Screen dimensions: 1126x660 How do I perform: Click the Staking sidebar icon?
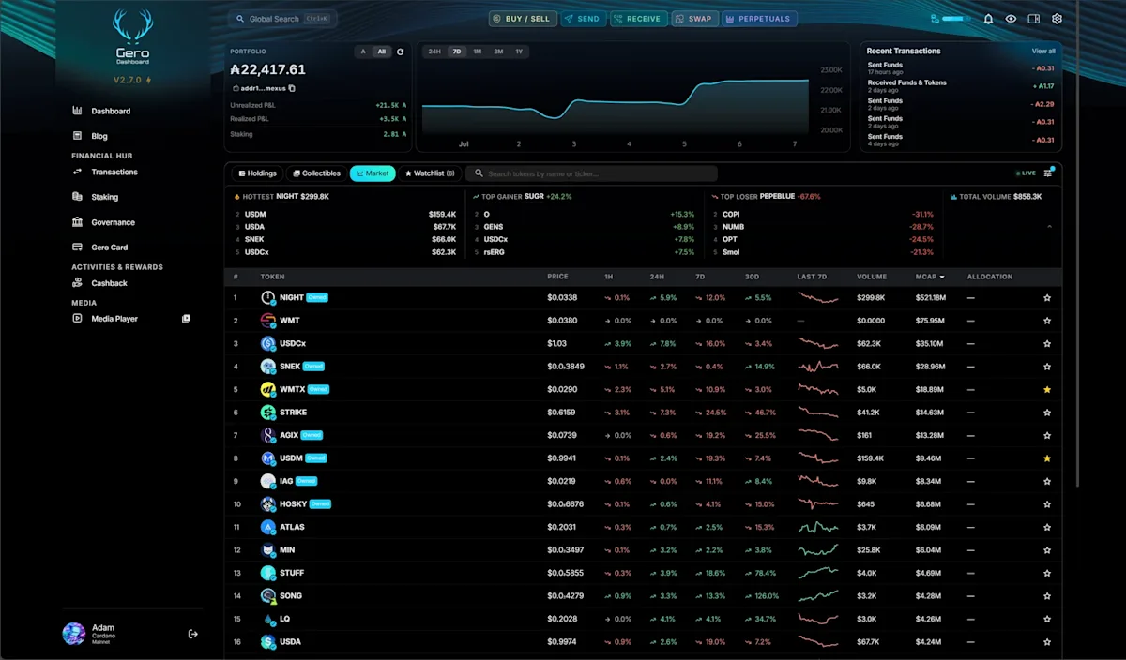click(77, 197)
